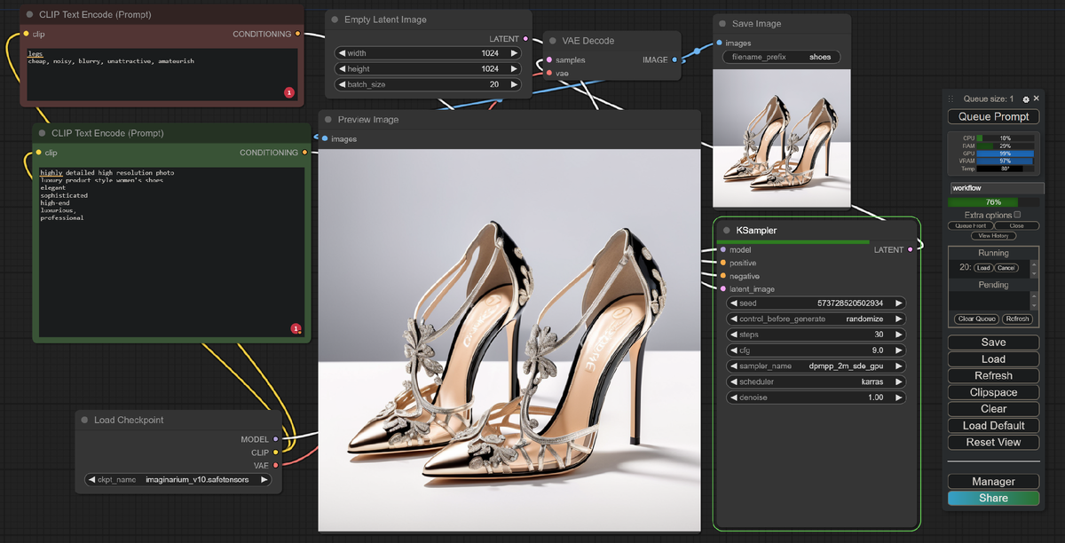Open settings gear in queue panel
This screenshot has width=1065, height=543.
pyautogui.click(x=1026, y=99)
